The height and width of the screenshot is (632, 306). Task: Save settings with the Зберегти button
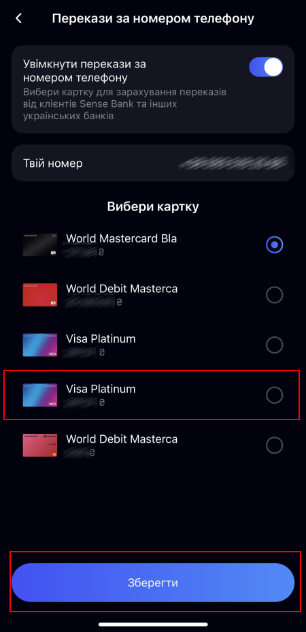point(153,583)
